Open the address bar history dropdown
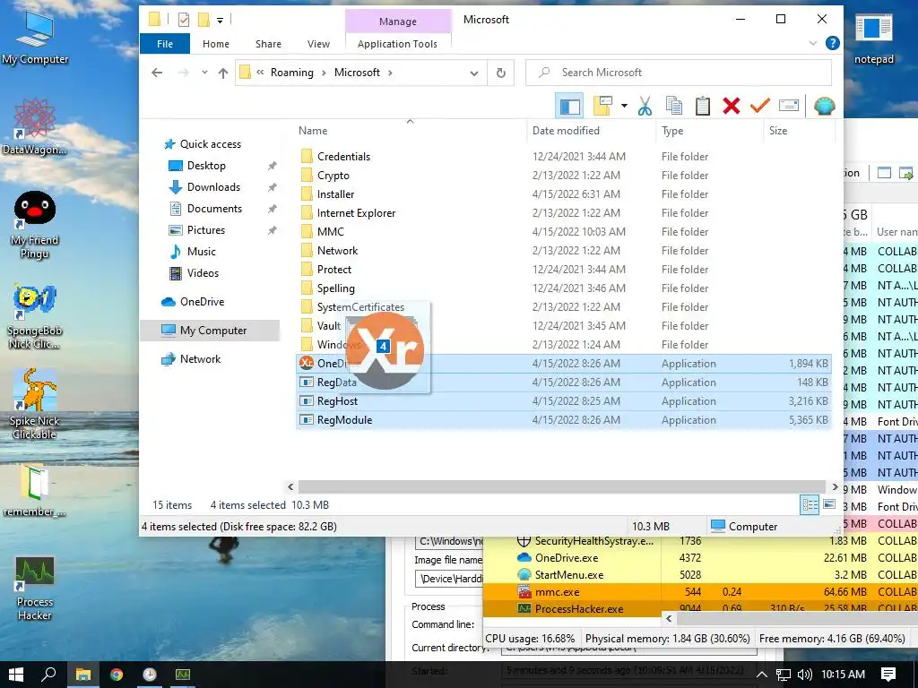Image resolution: width=918 pixels, height=688 pixels. pos(473,73)
